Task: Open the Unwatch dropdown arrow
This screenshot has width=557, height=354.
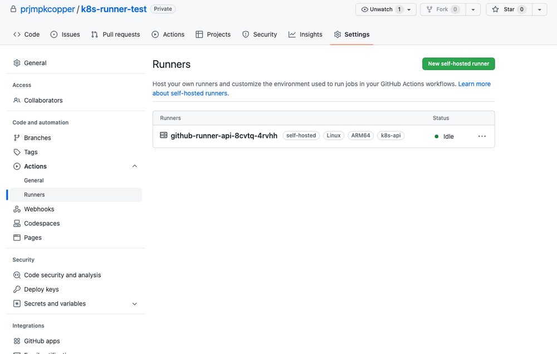Action: coord(408,9)
